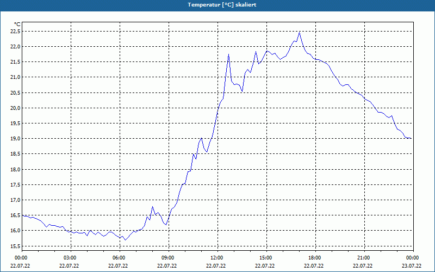
Task: Select the '06:00' x-axis time label
Action: 118,258
